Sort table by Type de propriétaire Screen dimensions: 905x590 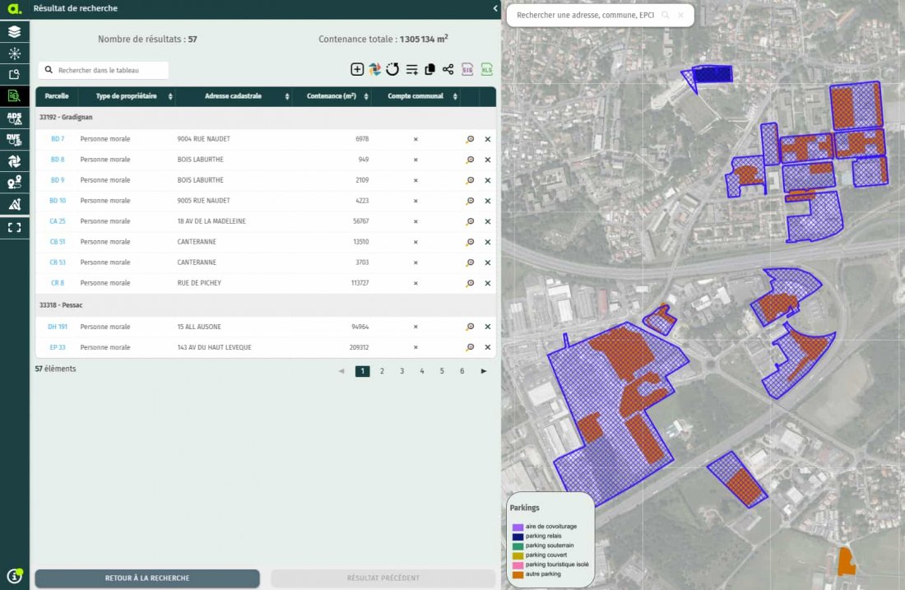point(170,96)
